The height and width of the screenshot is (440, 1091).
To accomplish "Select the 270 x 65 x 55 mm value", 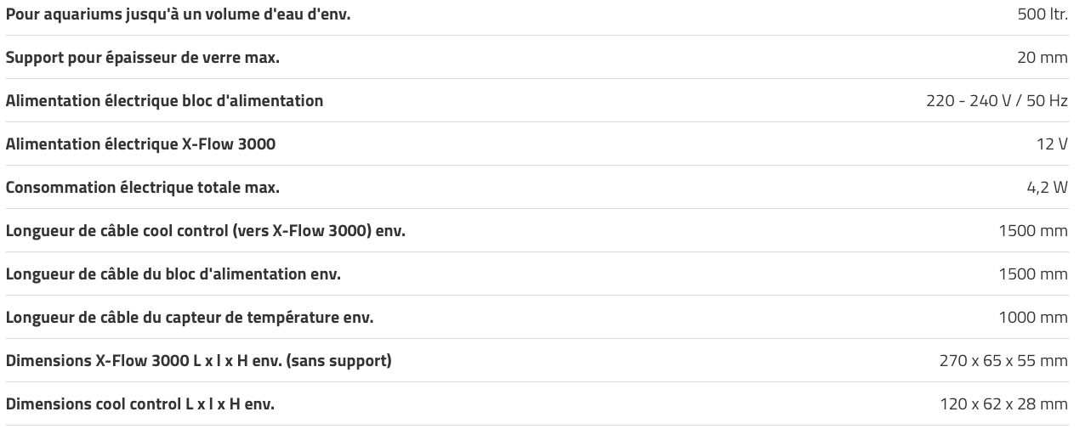I will pyautogui.click(x=1003, y=360).
